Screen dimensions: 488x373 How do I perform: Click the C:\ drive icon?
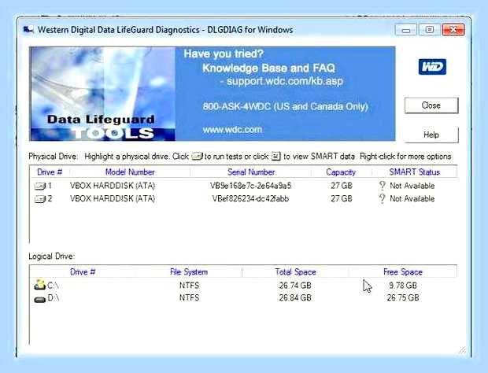pyautogui.click(x=39, y=285)
